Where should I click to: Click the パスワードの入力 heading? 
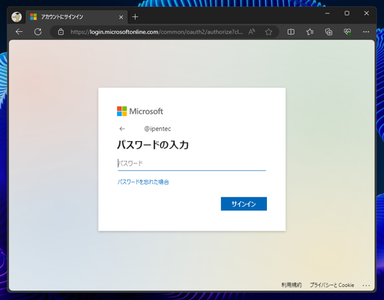tap(153, 145)
